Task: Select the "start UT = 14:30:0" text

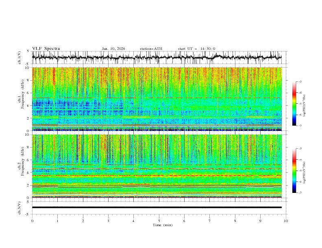Action: click(x=196, y=49)
